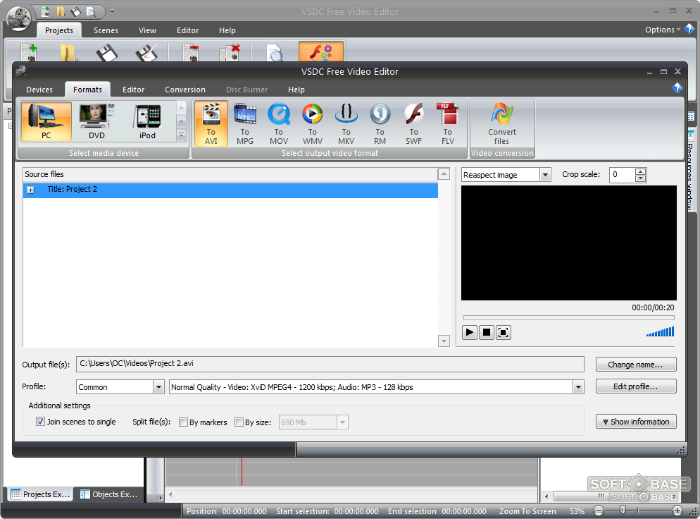Open the 690 Mb size dropdown
Viewport: 700px width, 519px height.
(x=342, y=422)
